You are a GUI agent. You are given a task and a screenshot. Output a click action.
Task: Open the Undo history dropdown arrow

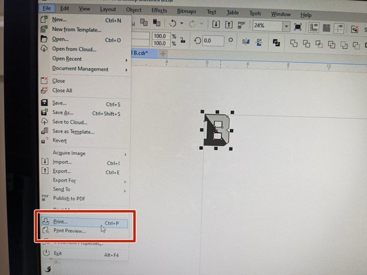pyautogui.click(x=182, y=24)
